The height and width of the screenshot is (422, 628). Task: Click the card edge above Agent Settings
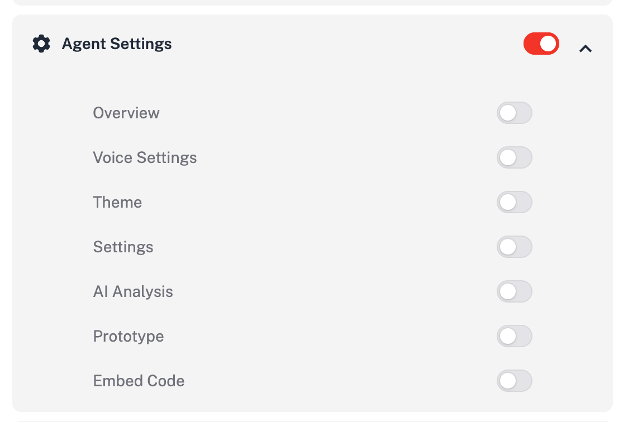coord(312,2)
